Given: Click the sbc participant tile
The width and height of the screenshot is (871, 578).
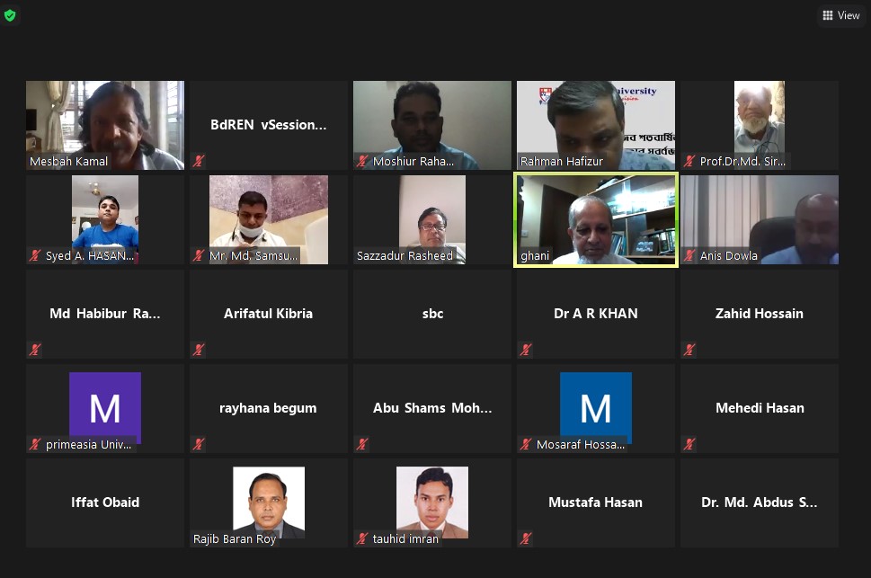Looking at the screenshot, I should point(432,314).
